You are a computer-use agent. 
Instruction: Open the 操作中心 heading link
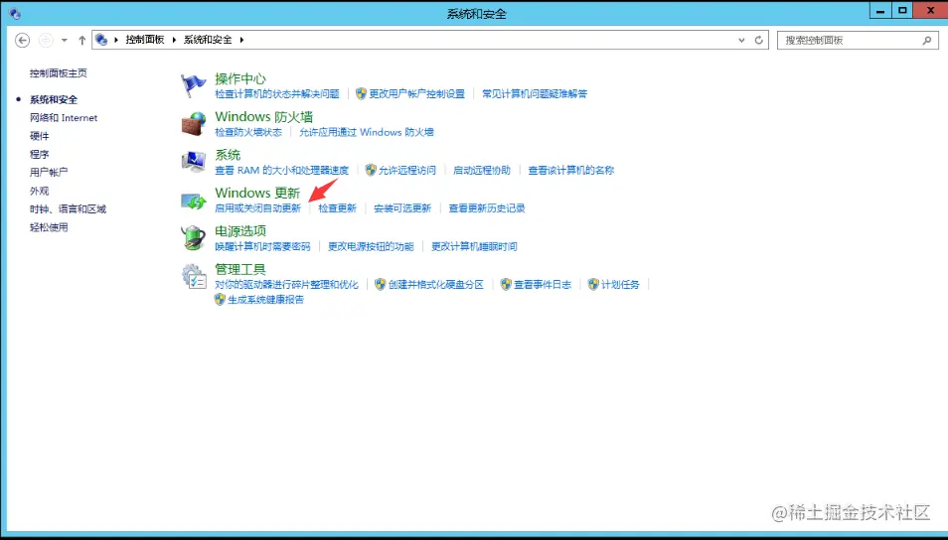point(240,78)
